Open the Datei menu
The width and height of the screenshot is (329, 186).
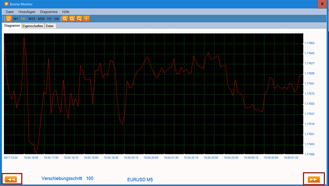10,12
